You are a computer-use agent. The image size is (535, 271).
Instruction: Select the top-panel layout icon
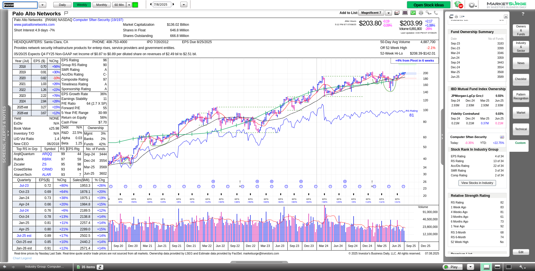coord(497,267)
